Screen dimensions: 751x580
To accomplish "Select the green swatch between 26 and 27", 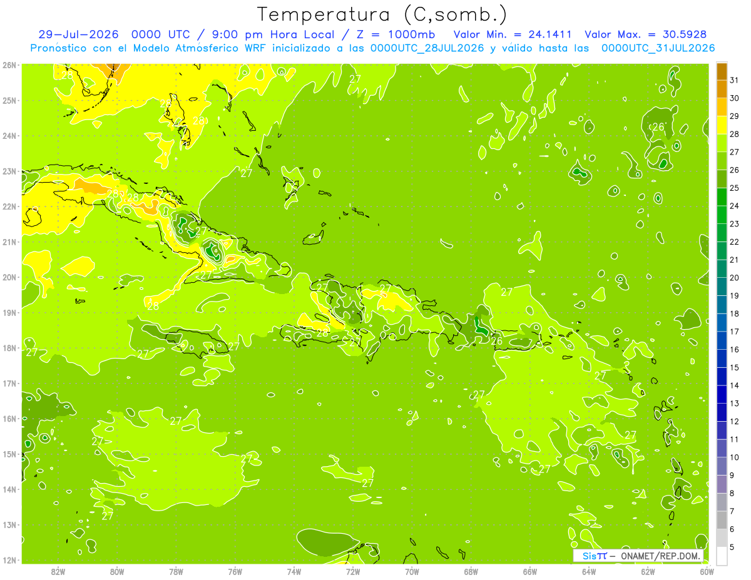I will (722, 160).
